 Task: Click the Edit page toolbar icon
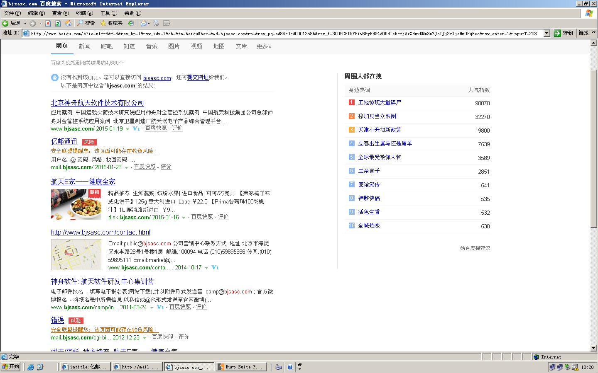pos(167,23)
